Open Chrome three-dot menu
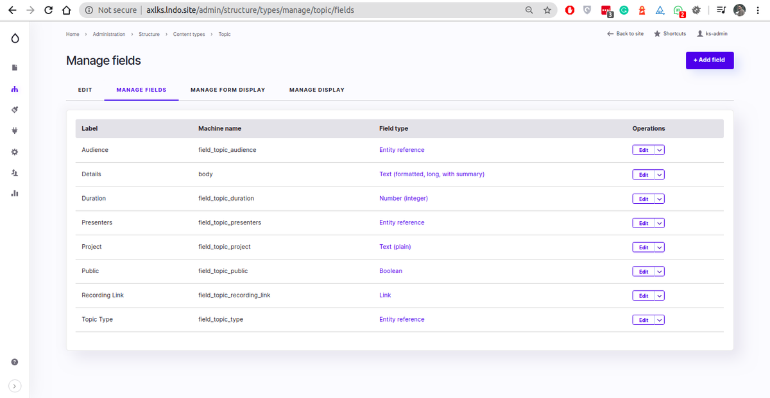770x398 pixels. [758, 10]
